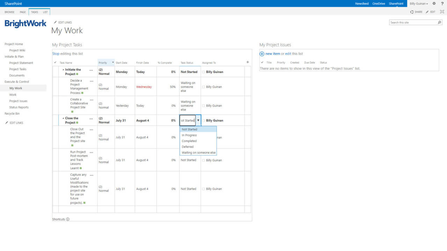Select Completed from the Task Status dropdown

(x=189, y=141)
